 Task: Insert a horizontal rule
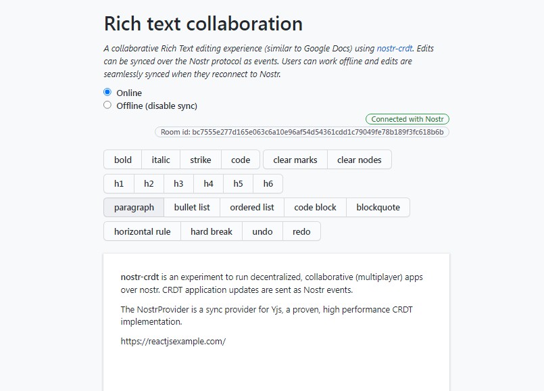[142, 231]
